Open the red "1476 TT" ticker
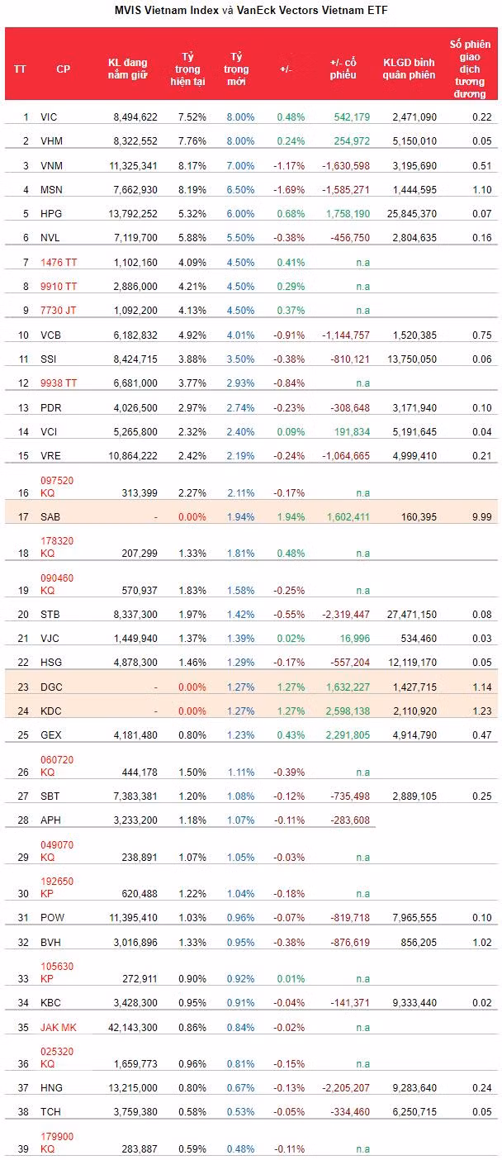 coord(58,263)
